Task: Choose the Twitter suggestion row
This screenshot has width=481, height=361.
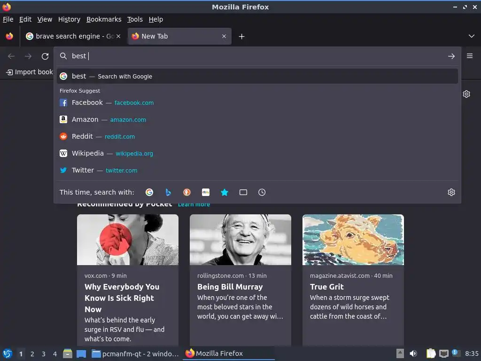Action: coord(257,170)
